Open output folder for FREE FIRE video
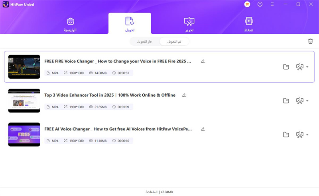Viewport: 319px width, 196px height. click(286, 67)
